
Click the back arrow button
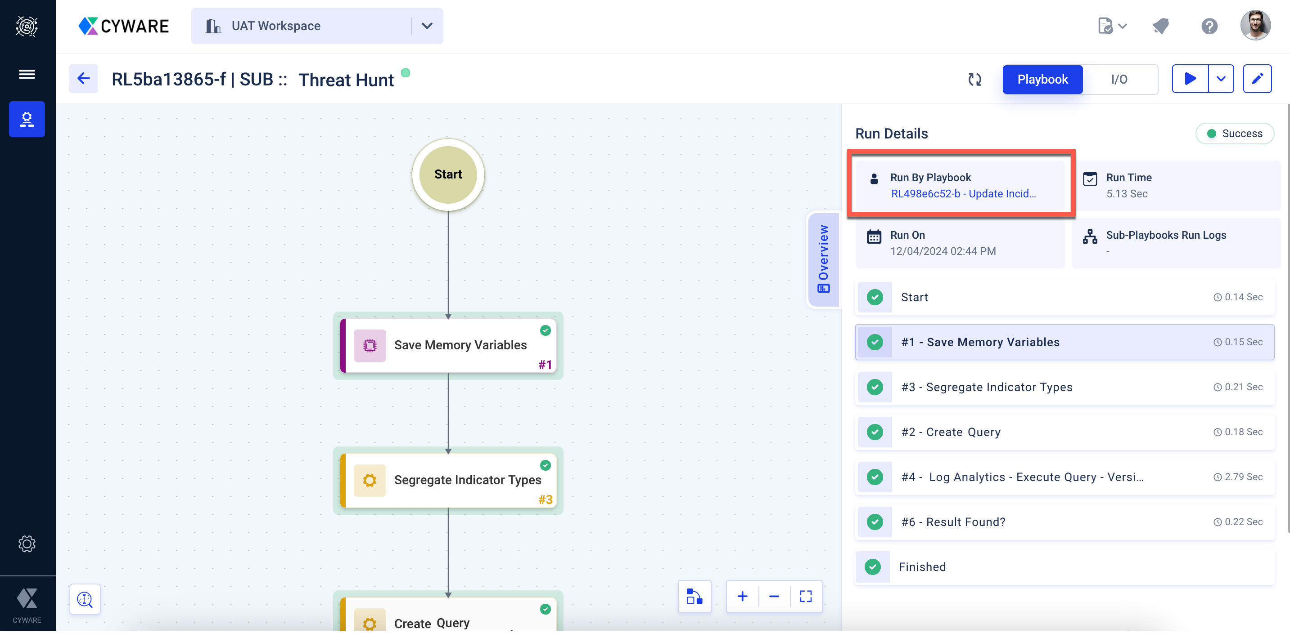(x=84, y=79)
